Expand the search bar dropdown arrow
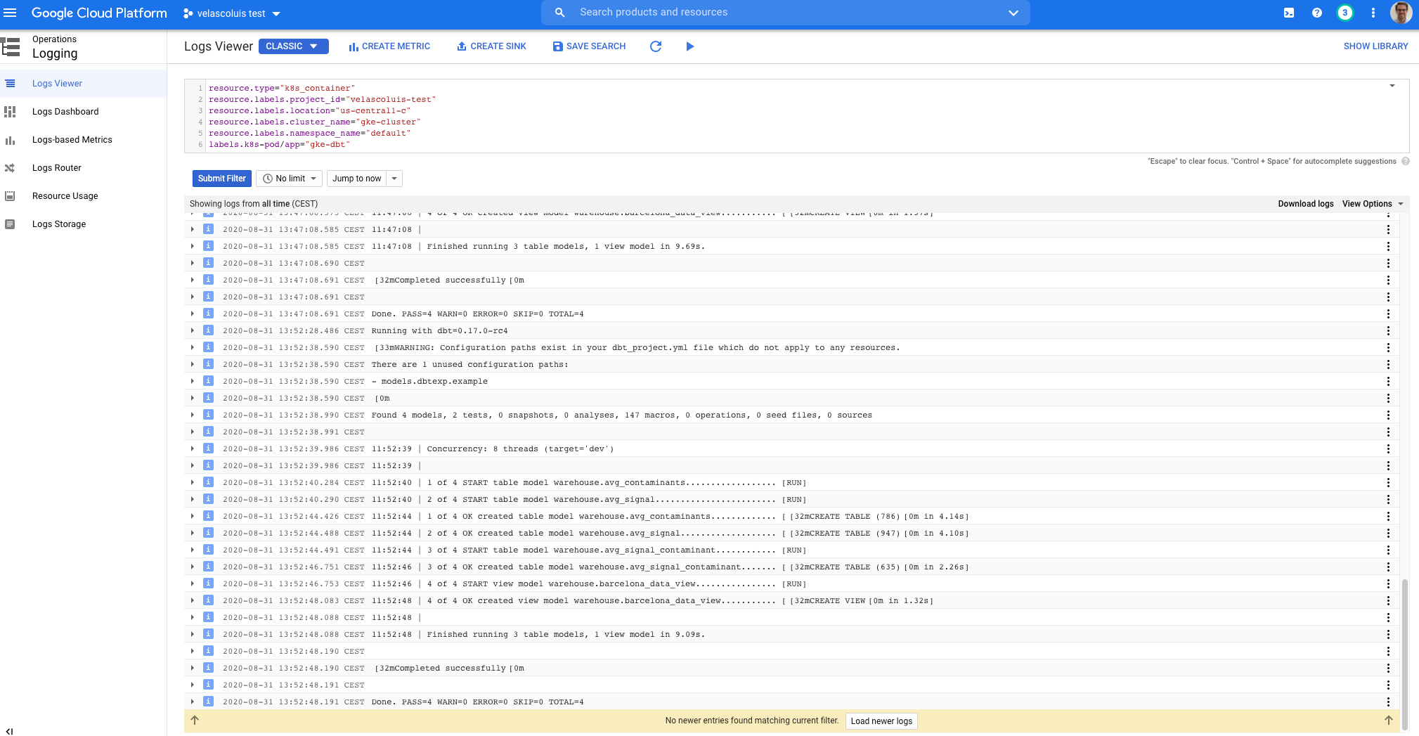Screen dimensions: 1419x736 coord(1013,13)
